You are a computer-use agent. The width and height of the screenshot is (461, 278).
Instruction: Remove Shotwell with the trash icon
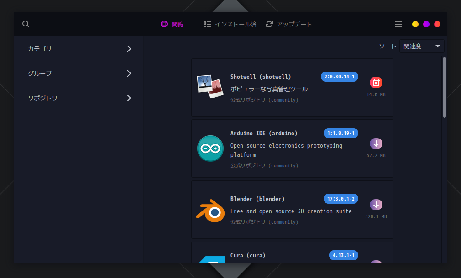pos(376,82)
